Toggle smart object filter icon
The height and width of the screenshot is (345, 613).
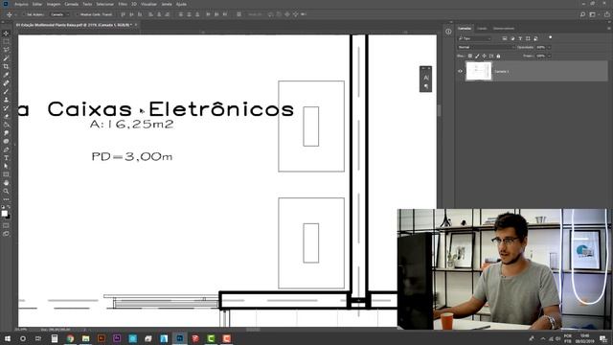click(x=536, y=38)
